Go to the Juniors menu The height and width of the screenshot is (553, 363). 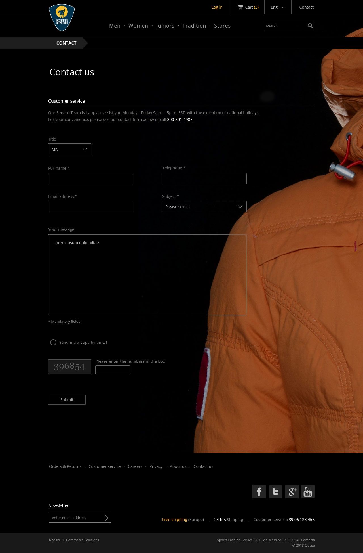[165, 26]
